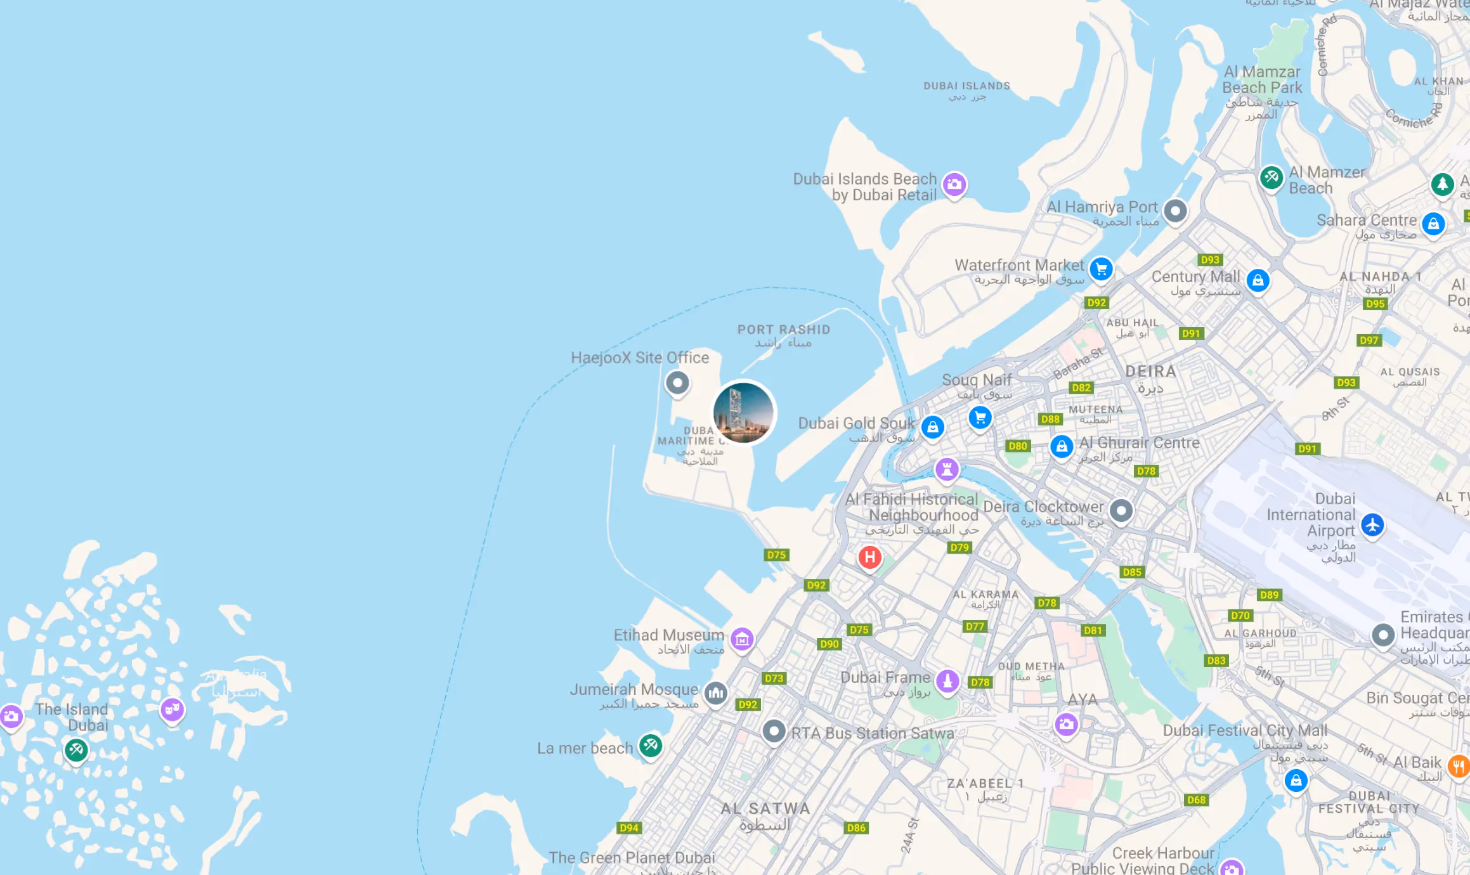The image size is (1470, 875).
Task: Select the Sahara Centre shopping marker
Action: pyautogui.click(x=1433, y=224)
